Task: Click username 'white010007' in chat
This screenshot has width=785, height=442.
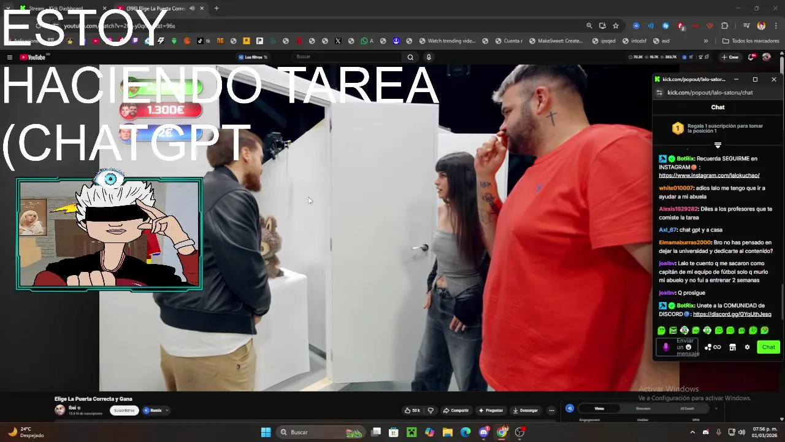Action: pyautogui.click(x=676, y=188)
